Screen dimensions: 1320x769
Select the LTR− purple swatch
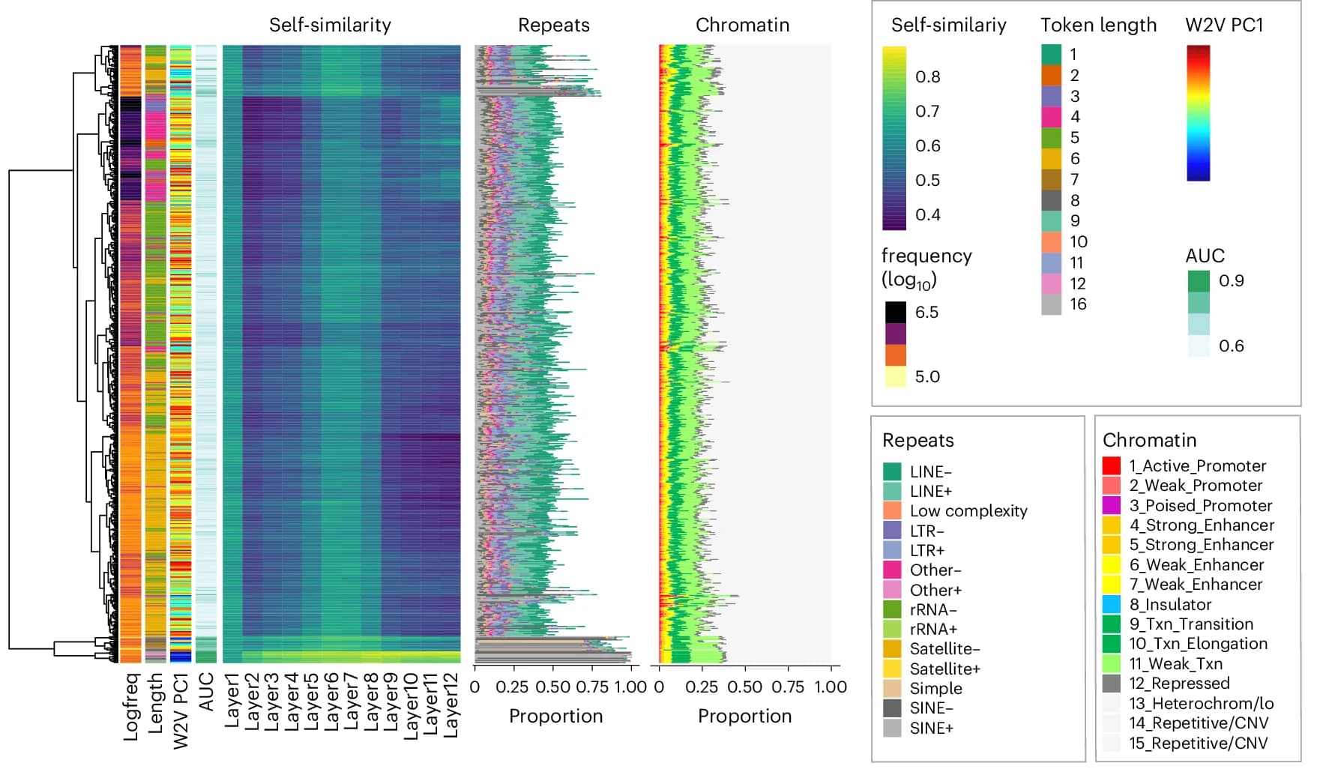(x=892, y=531)
